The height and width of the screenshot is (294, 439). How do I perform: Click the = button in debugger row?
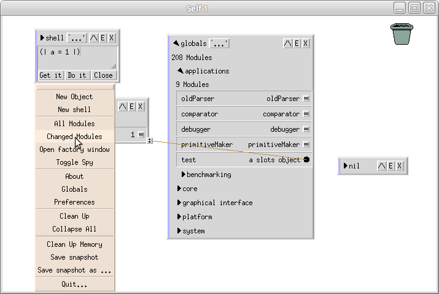point(306,129)
